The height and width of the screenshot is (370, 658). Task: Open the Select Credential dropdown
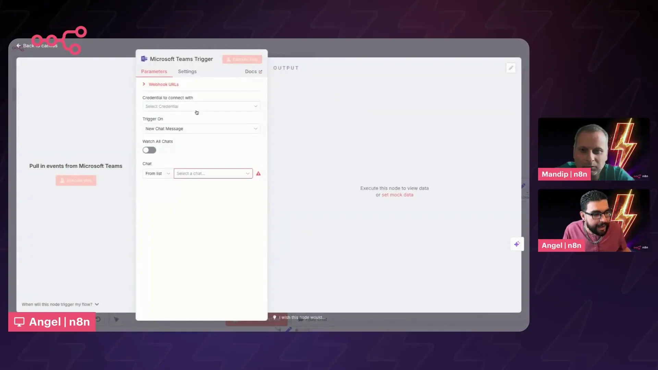201,107
